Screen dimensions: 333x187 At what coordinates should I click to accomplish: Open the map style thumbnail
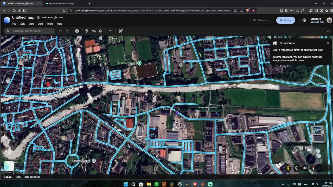coord(9,166)
